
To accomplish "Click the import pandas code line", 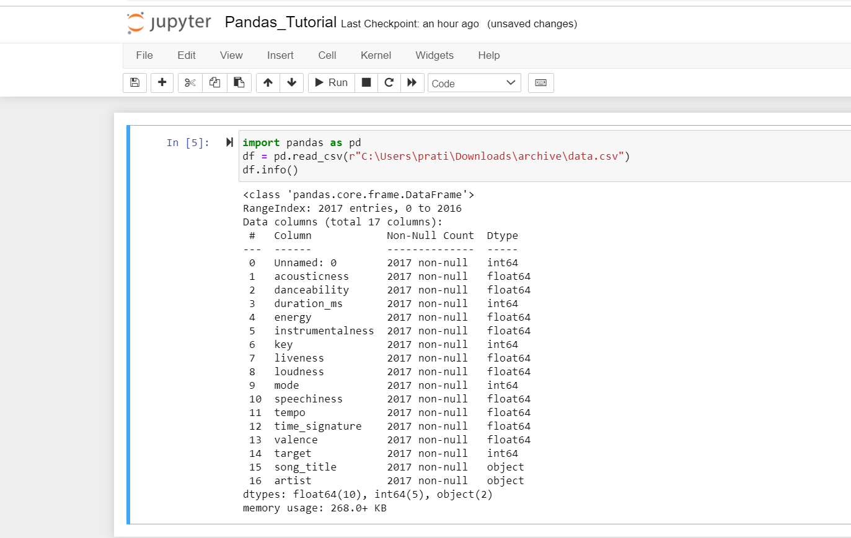I will (302, 142).
